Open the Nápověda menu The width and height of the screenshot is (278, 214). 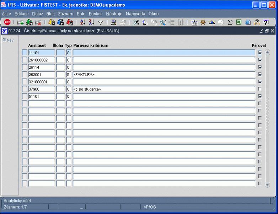coord(135,14)
